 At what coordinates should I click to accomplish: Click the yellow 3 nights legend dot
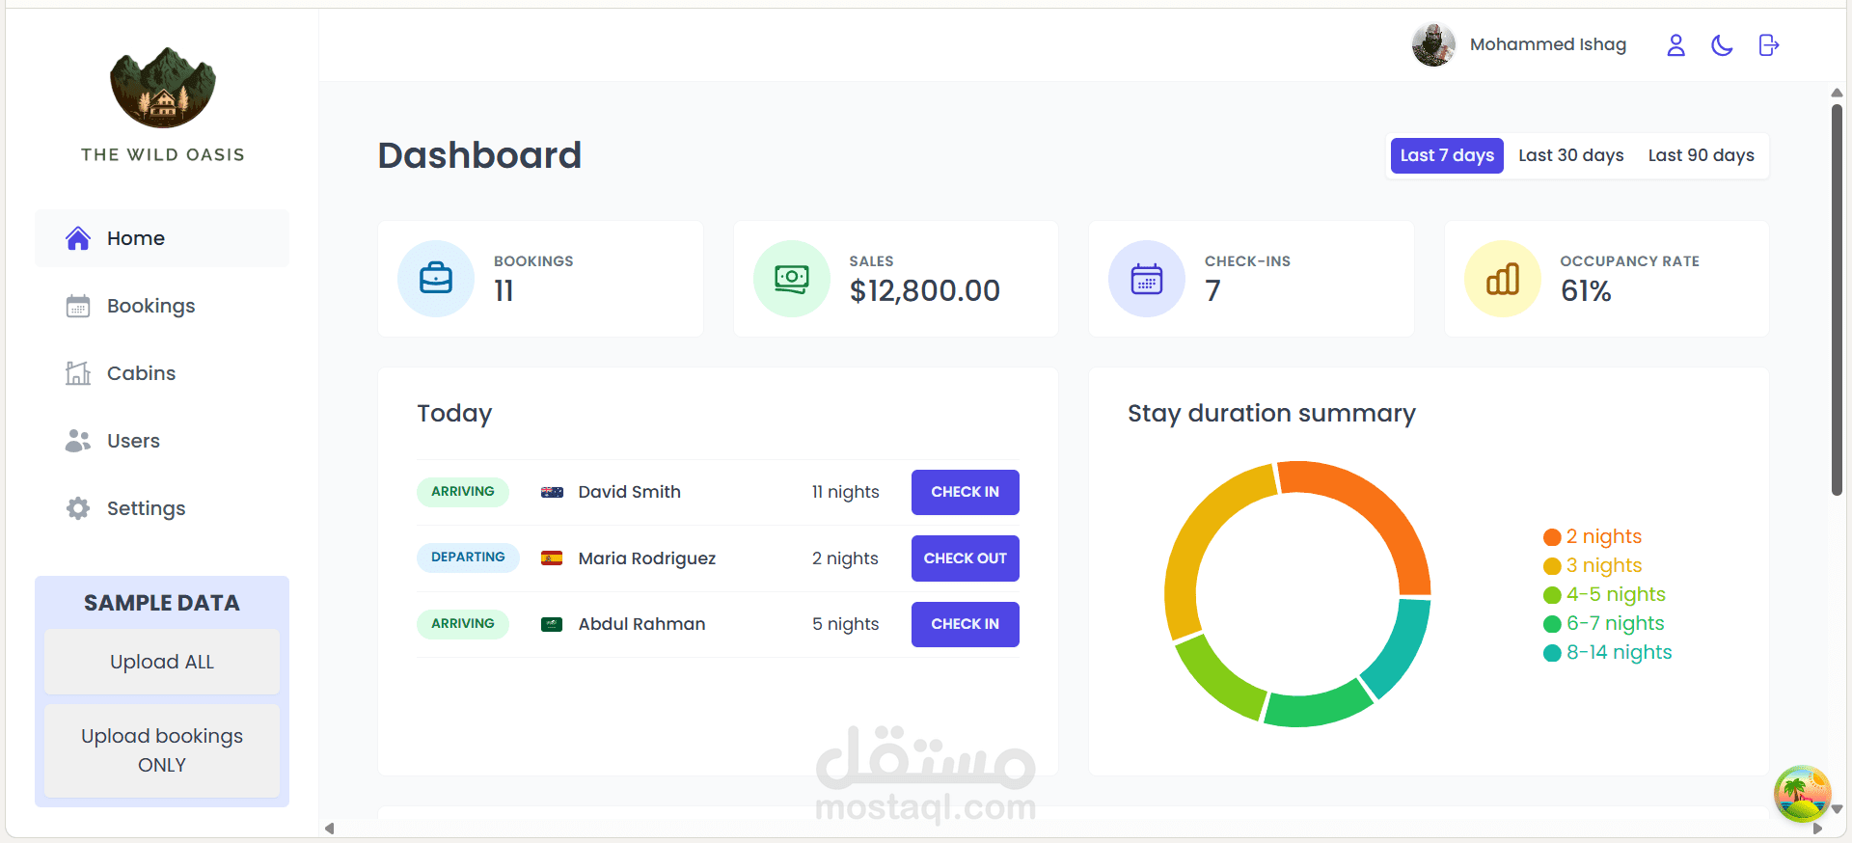pos(1552,566)
